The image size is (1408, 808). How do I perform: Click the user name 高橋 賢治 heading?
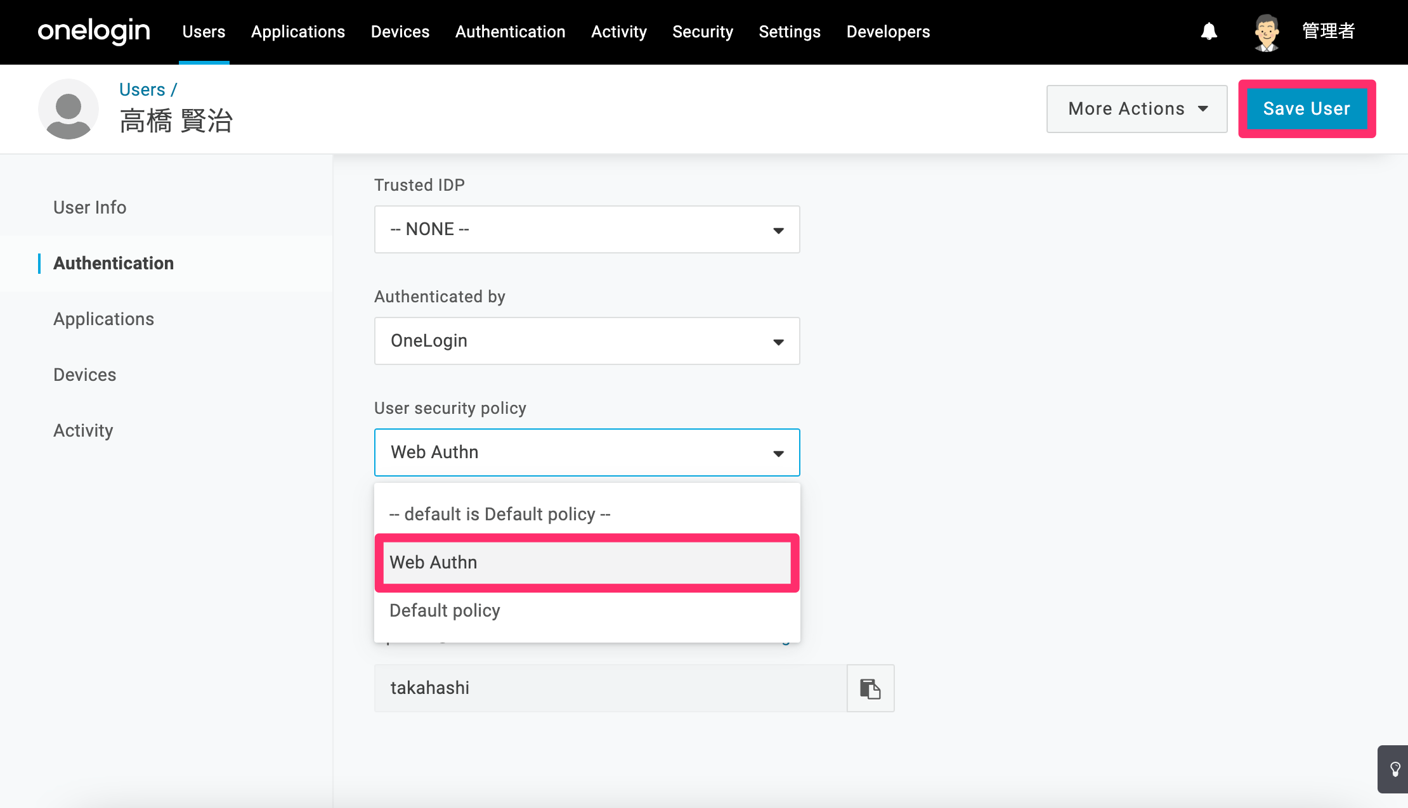(x=176, y=120)
